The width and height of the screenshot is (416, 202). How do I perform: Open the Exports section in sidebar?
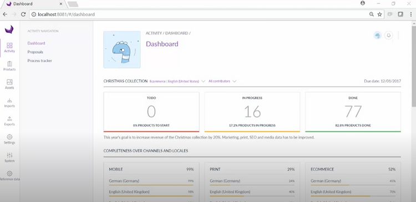[9, 121]
